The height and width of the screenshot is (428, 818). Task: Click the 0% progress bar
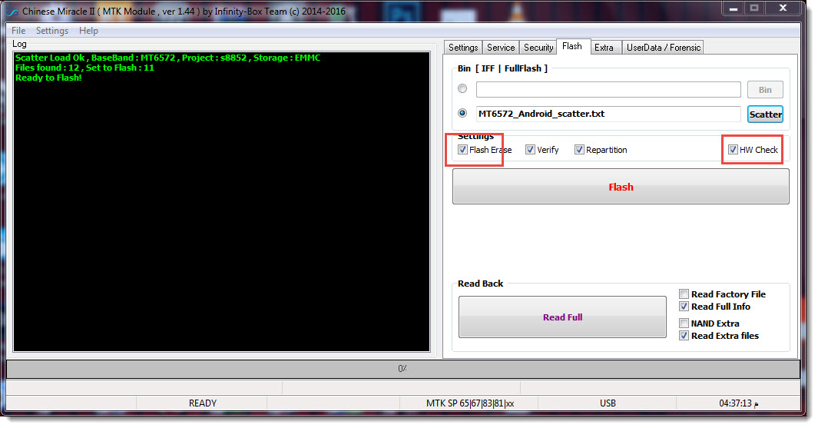pos(402,369)
